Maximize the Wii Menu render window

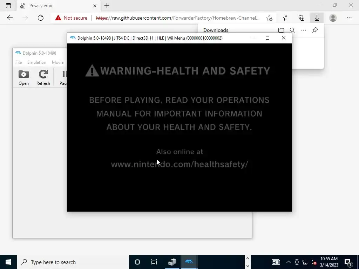pos(267,38)
